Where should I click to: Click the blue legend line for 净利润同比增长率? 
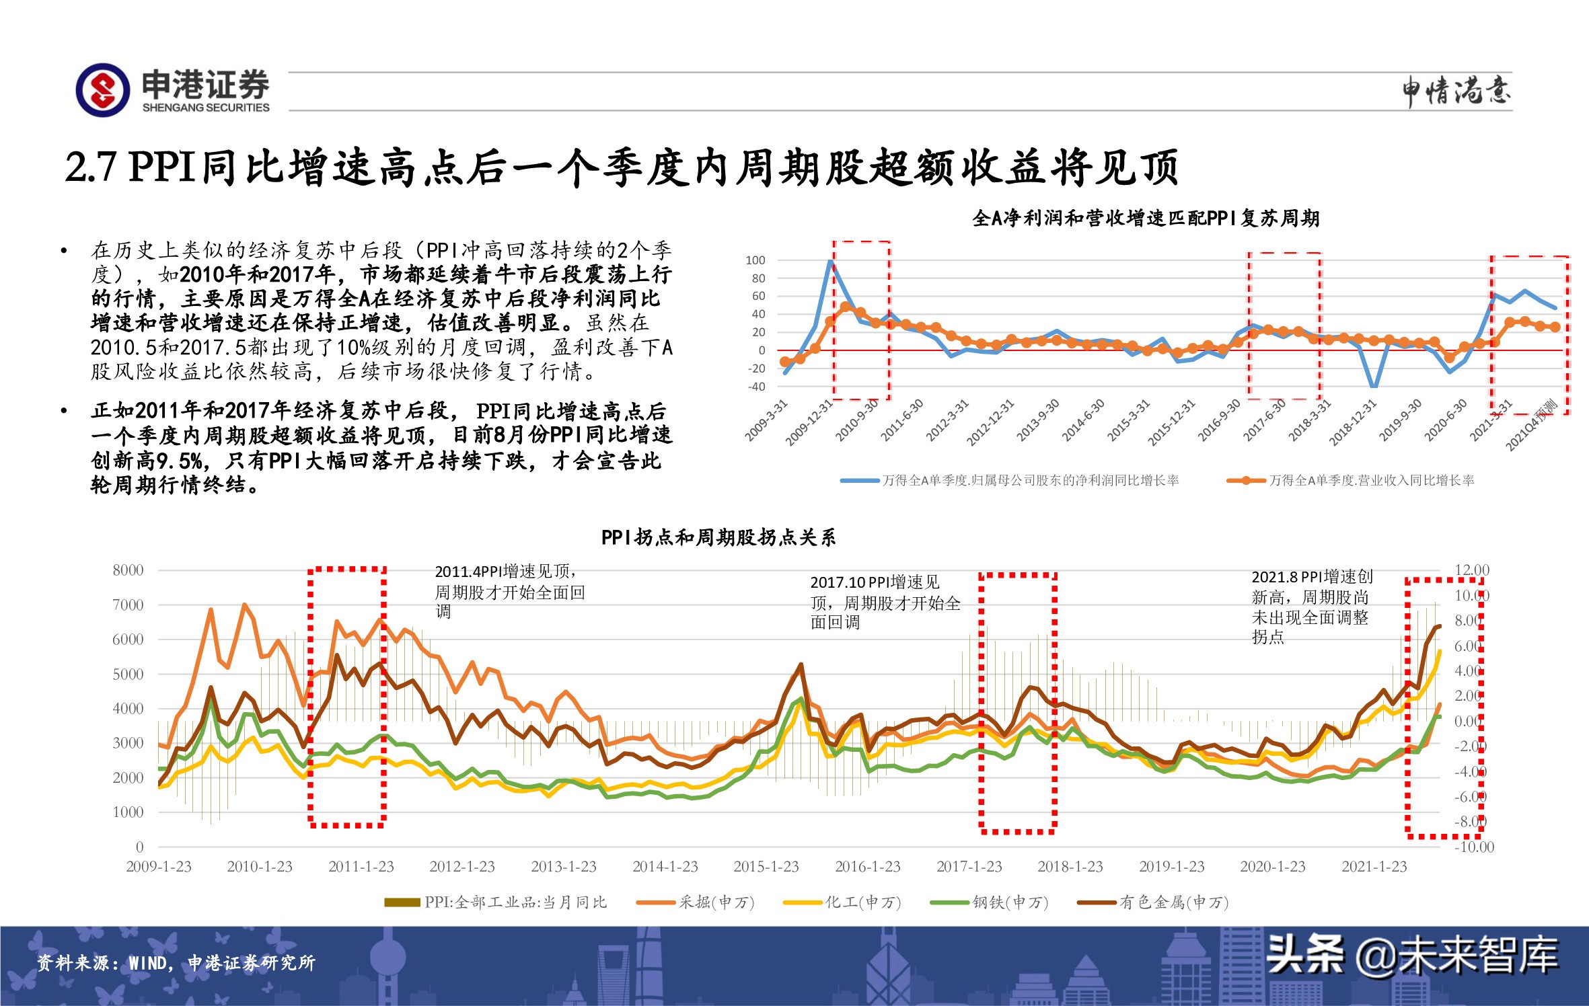860,481
